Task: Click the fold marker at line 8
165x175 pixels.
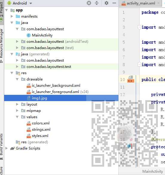Action: tap(139, 65)
